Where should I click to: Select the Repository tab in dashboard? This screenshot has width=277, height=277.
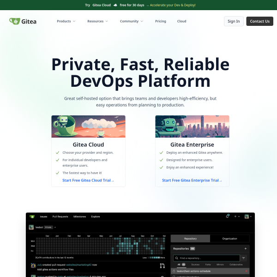190,239
